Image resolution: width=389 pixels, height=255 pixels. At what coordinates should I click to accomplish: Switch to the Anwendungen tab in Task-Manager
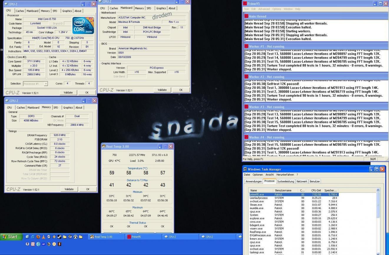(x=254, y=181)
